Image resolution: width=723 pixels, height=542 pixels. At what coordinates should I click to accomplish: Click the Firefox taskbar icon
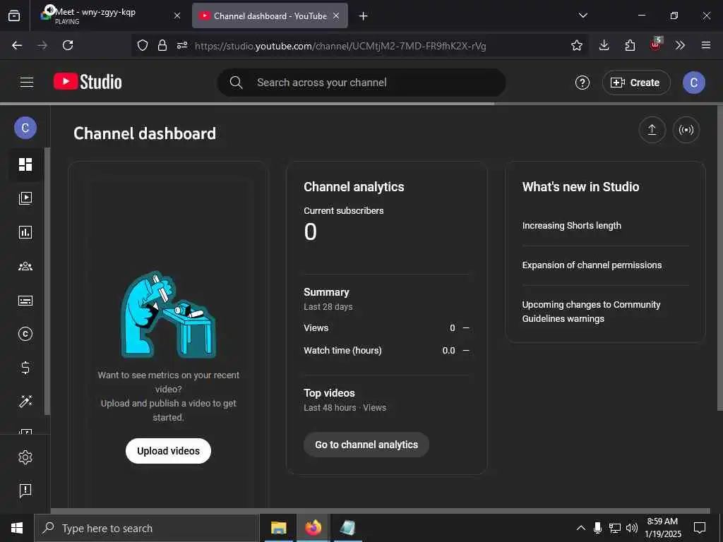click(313, 528)
